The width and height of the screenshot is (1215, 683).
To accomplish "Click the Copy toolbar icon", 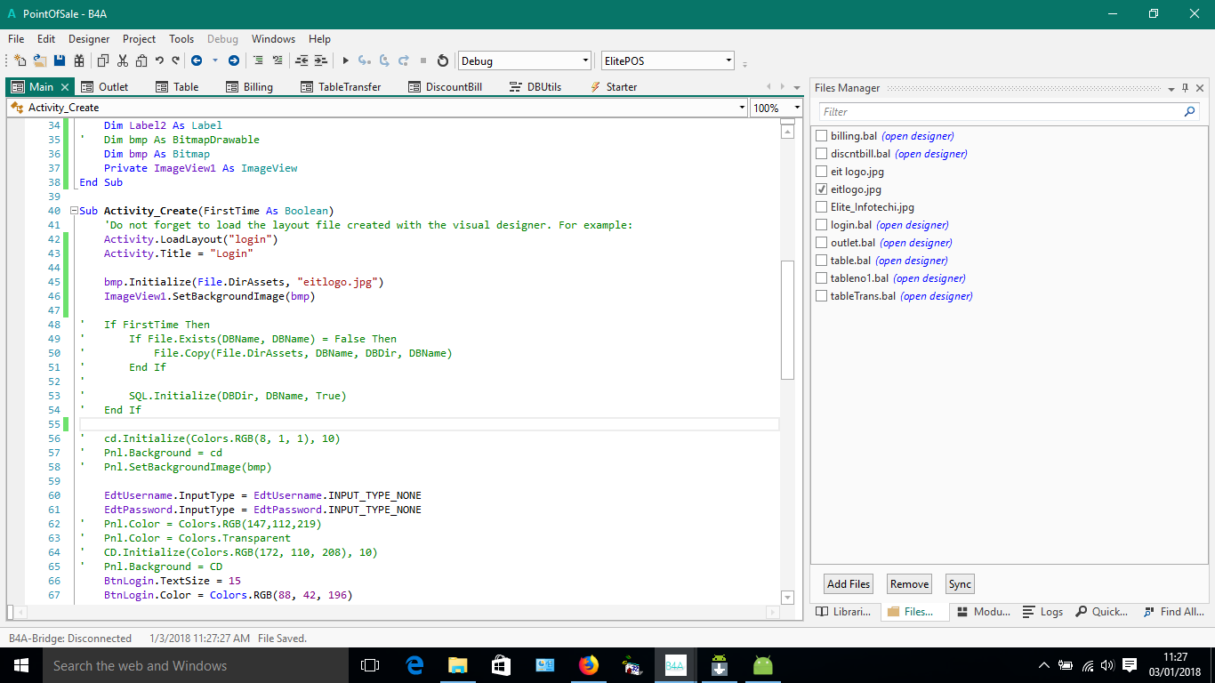I will (103, 60).
